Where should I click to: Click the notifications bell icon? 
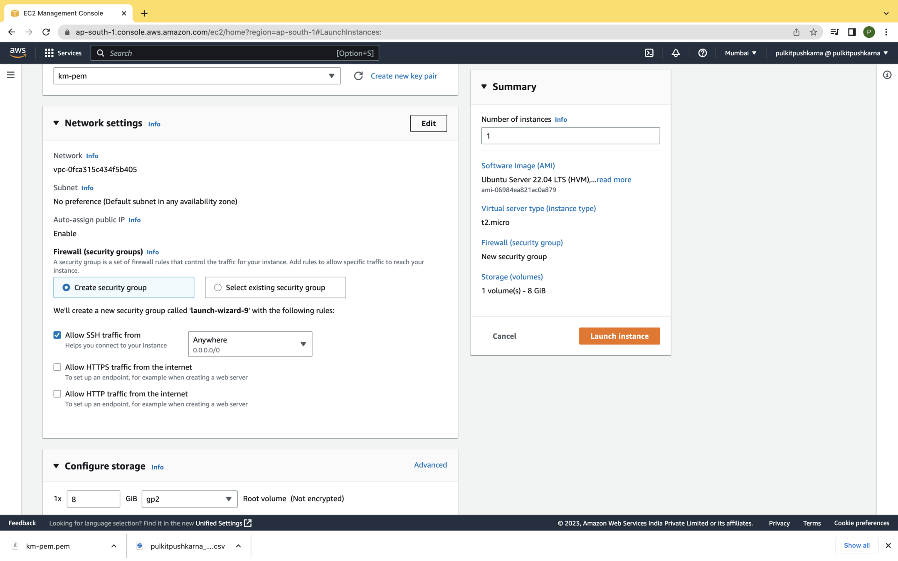point(676,53)
